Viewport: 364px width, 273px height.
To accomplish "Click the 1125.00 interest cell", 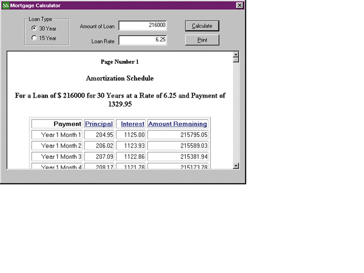I will [130, 135].
